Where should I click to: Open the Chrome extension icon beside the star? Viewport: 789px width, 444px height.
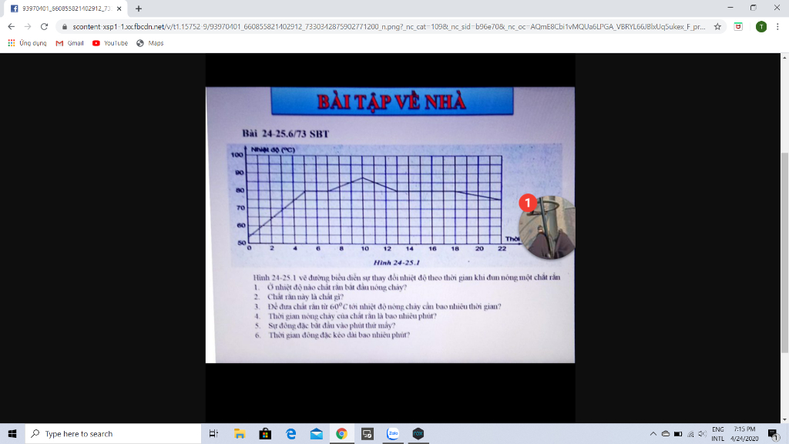point(738,27)
